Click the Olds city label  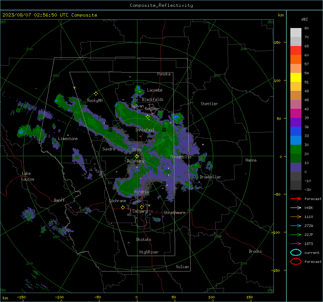click(x=137, y=150)
